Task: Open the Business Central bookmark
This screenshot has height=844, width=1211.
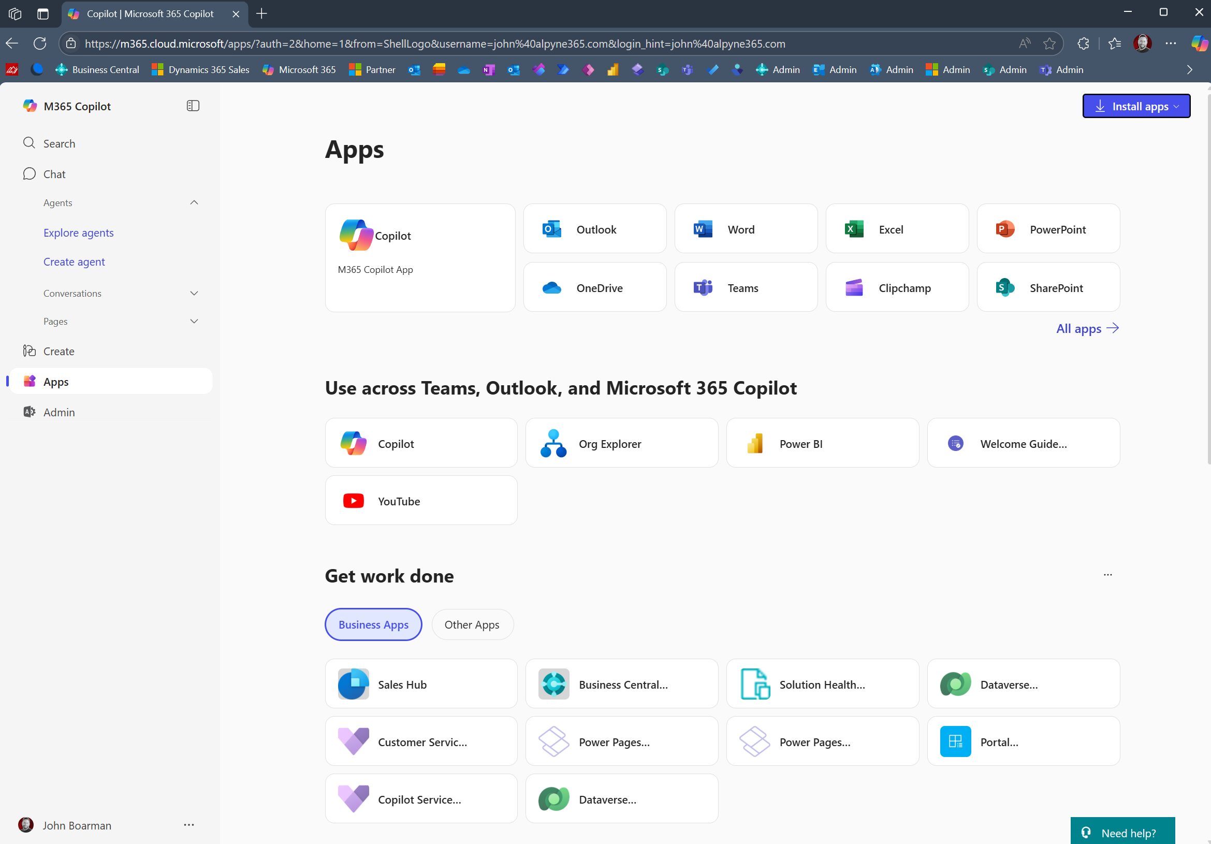Action: [97, 69]
